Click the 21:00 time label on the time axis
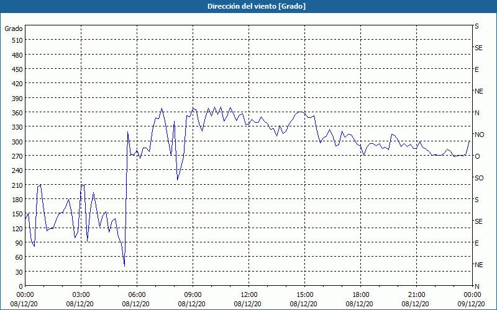Image resolution: width=497 pixels, height=310 pixels. click(416, 295)
